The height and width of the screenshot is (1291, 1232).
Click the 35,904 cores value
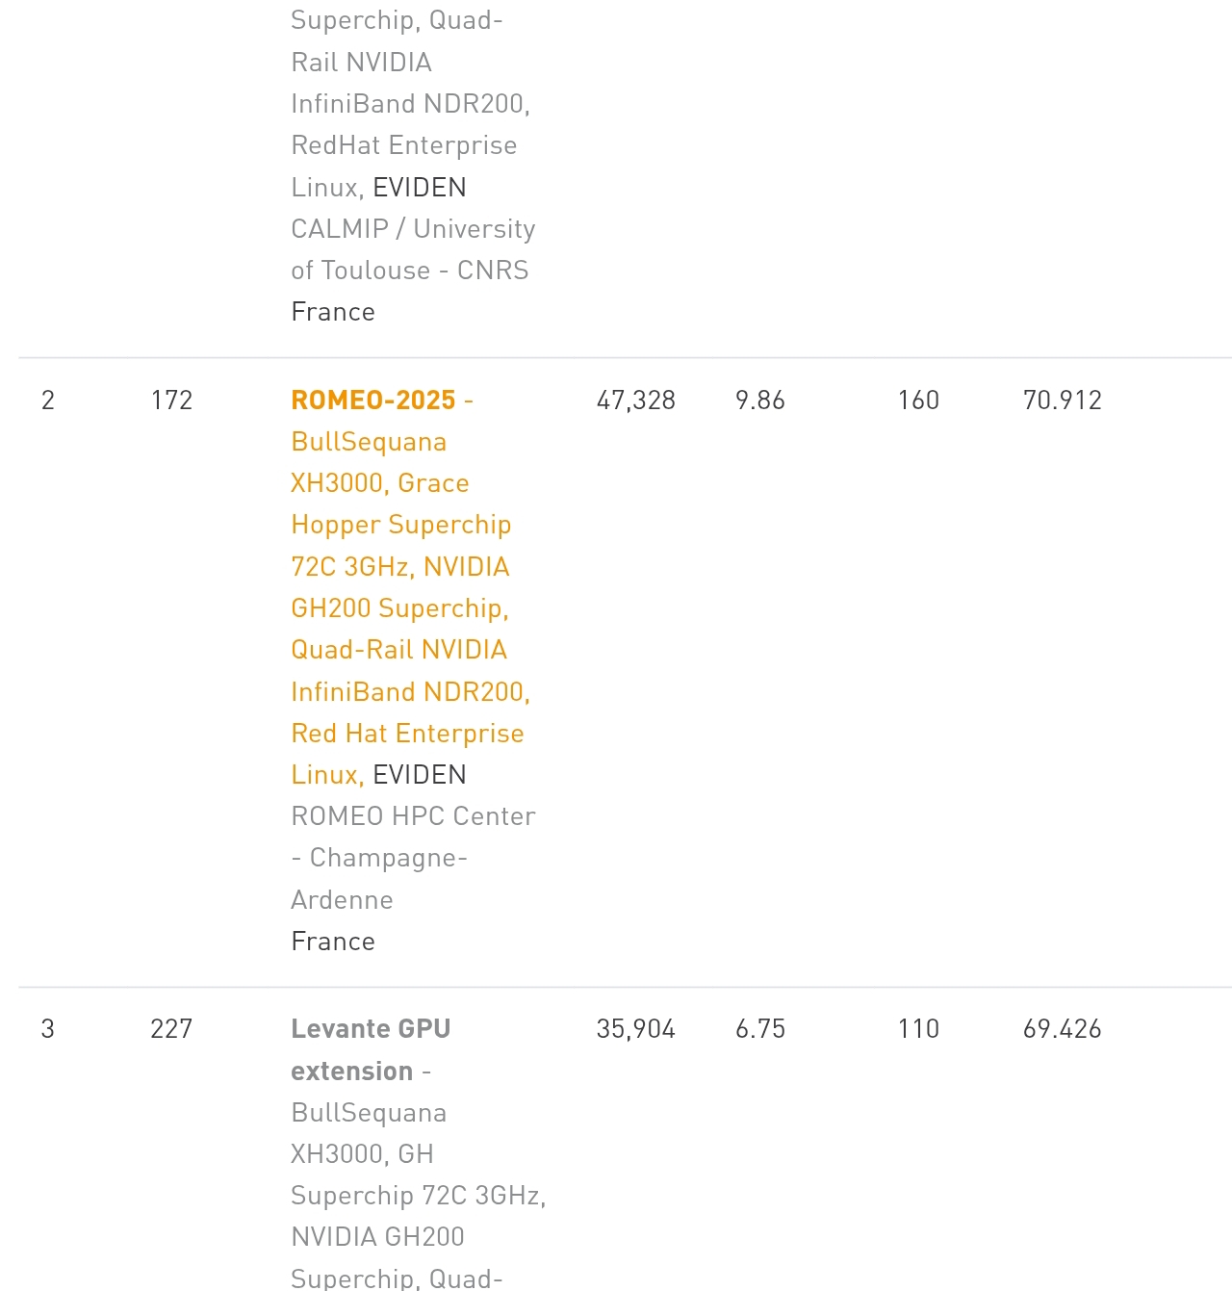[635, 1029]
